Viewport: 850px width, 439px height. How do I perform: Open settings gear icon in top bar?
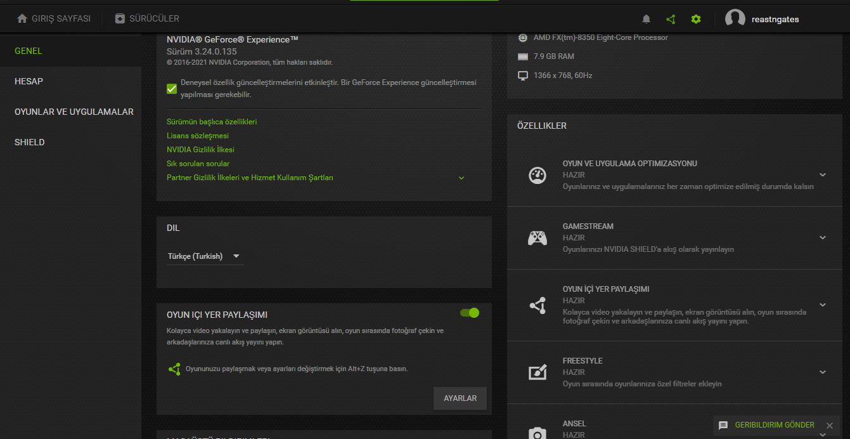696,19
